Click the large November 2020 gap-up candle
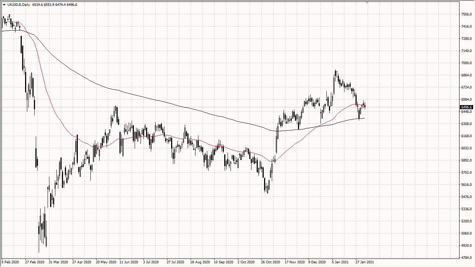This screenshot has height=267, width=475. (x=275, y=144)
